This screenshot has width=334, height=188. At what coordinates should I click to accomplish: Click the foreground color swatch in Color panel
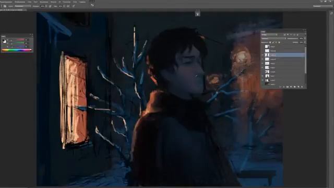(4, 40)
